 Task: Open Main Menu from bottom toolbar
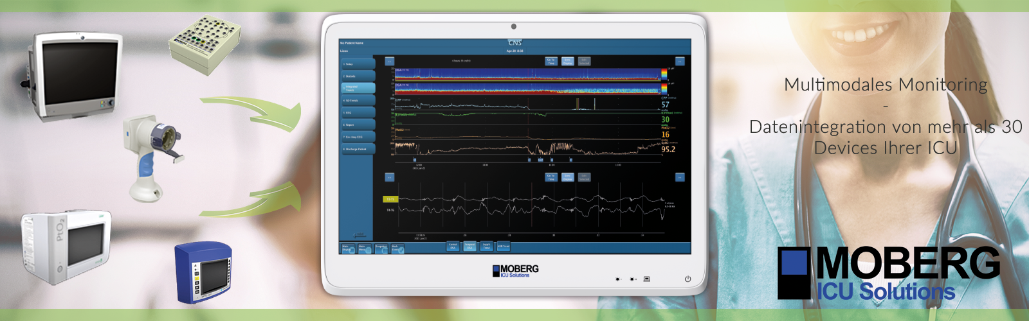[365, 248]
